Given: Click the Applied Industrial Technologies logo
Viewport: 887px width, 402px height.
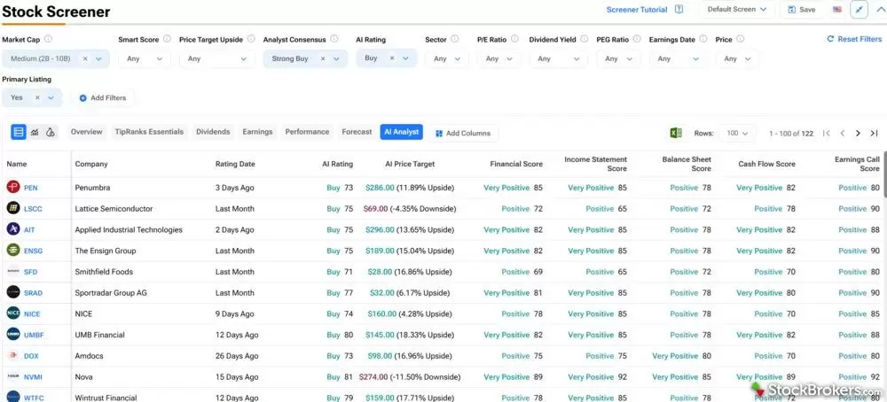Looking at the screenshot, I should (13, 229).
